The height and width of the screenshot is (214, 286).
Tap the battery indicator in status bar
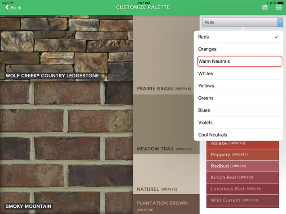pyautogui.click(x=281, y=3)
